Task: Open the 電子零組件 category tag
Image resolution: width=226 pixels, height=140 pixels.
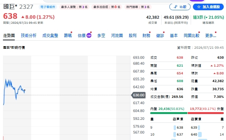Action: [48, 7]
